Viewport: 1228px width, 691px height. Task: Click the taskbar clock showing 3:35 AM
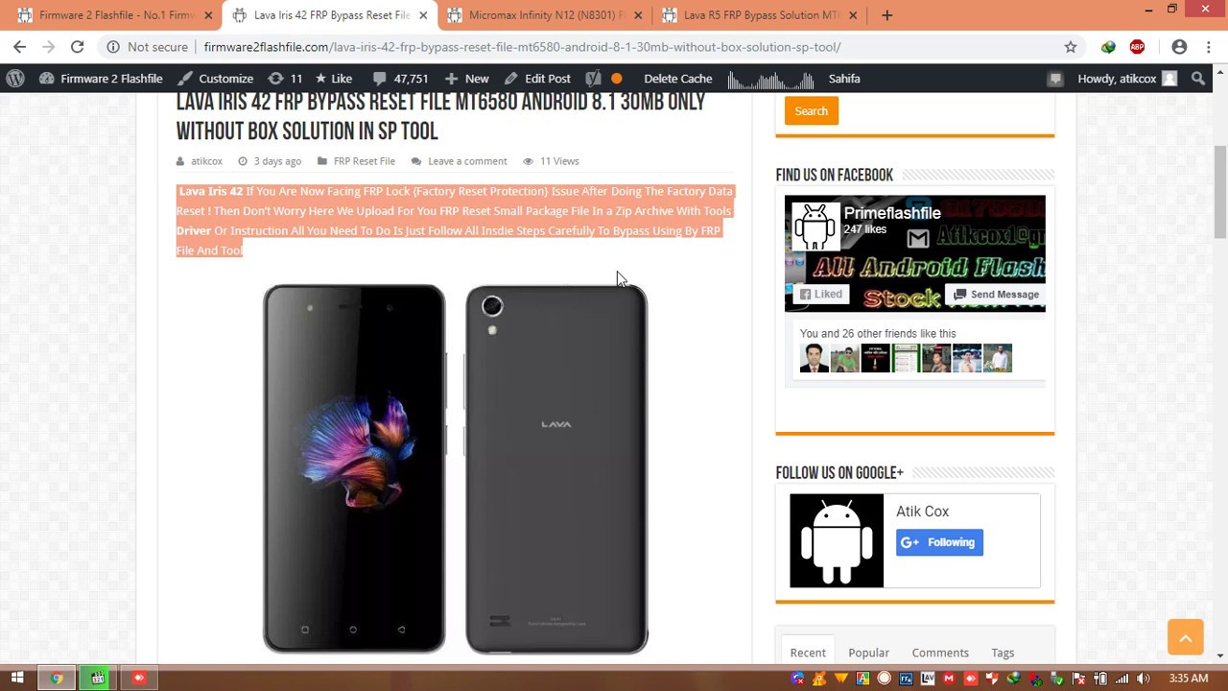(1188, 679)
